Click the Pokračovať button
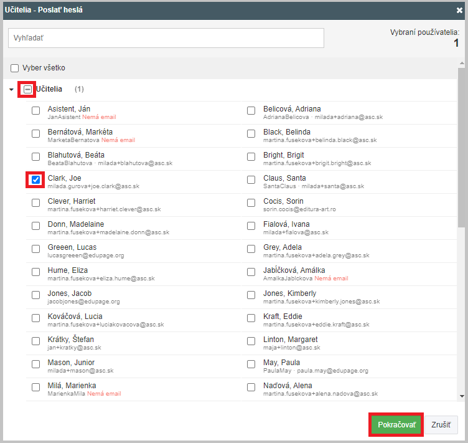The width and height of the screenshot is (468, 443). 396,425
